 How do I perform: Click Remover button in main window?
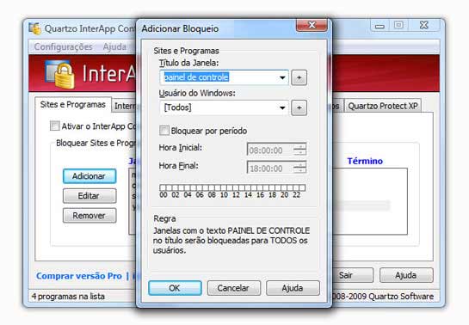point(89,215)
